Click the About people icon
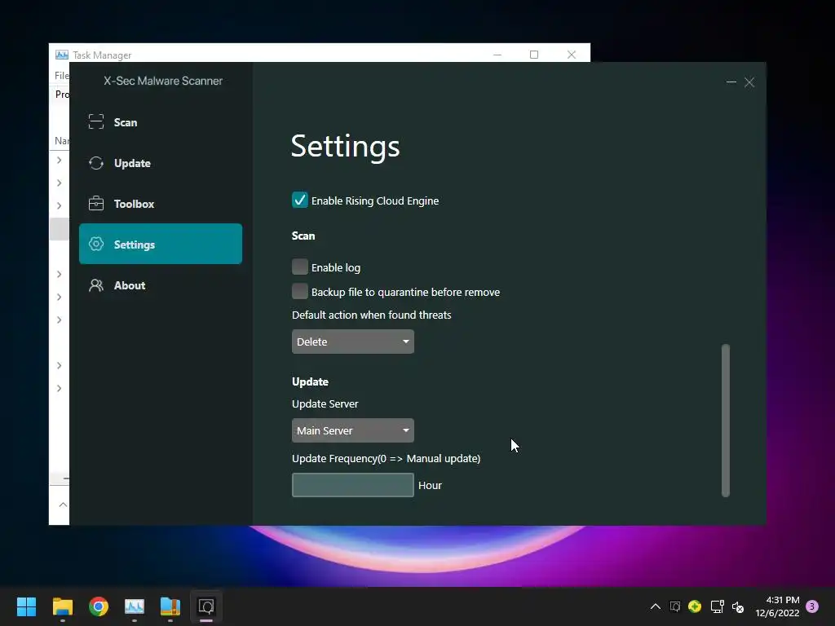The width and height of the screenshot is (835, 626). 96,285
